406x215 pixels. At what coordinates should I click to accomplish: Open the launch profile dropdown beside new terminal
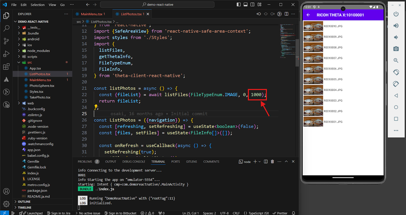260,162
